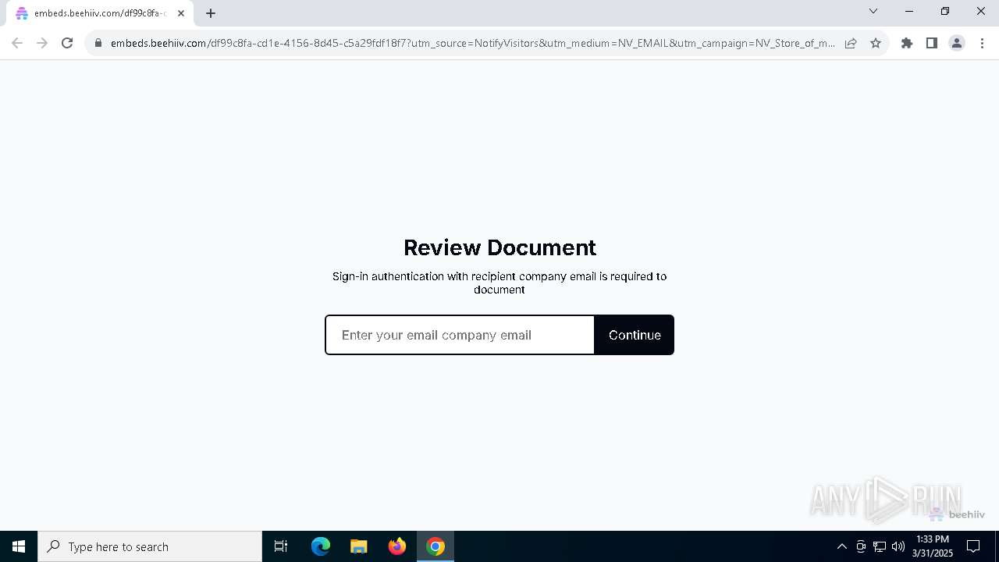Click the volume speaker tray icon

[x=898, y=546]
